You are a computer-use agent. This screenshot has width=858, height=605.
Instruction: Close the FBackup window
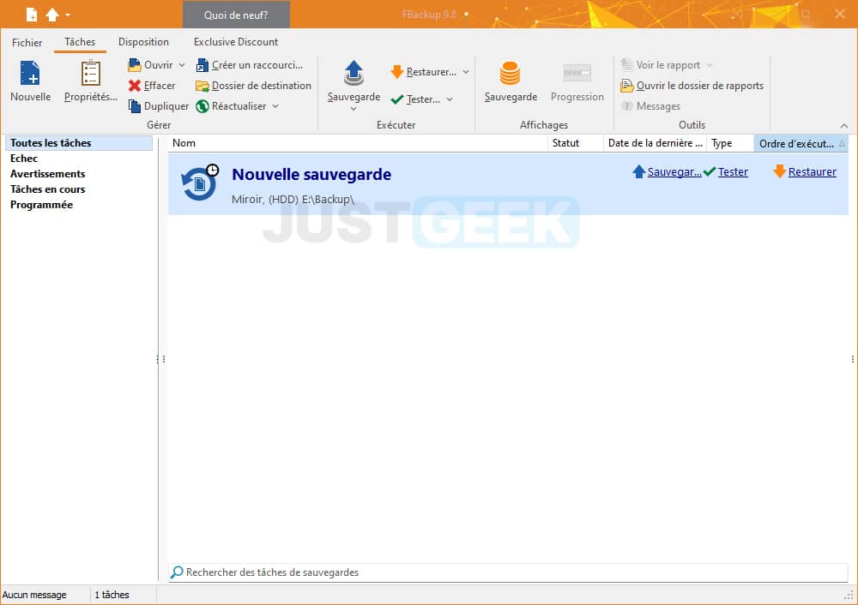(x=840, y=15)
